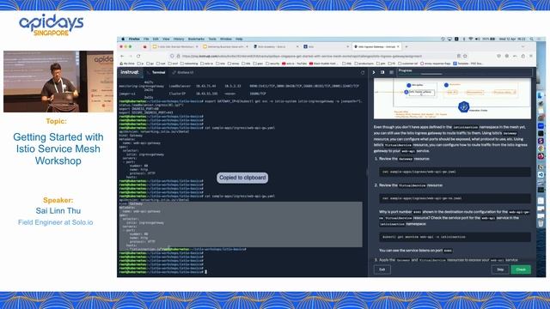Toggle the split panel layout icon
Image resolution: width=550 pixels, height=309 pixels.
(382, 72)
